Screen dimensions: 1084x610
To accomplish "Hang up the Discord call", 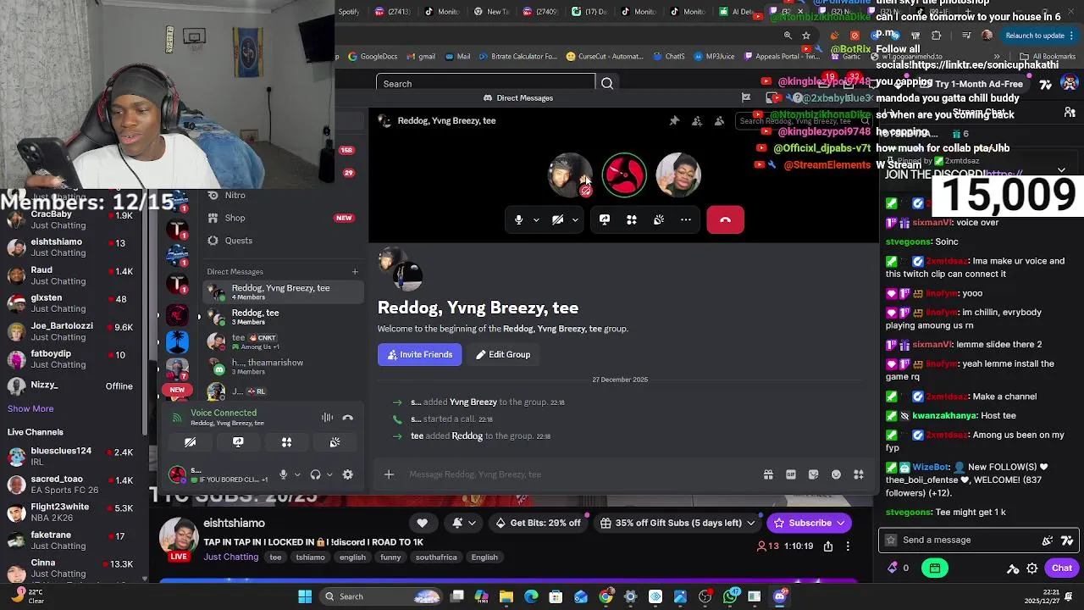I will click(x=725, y=219).
